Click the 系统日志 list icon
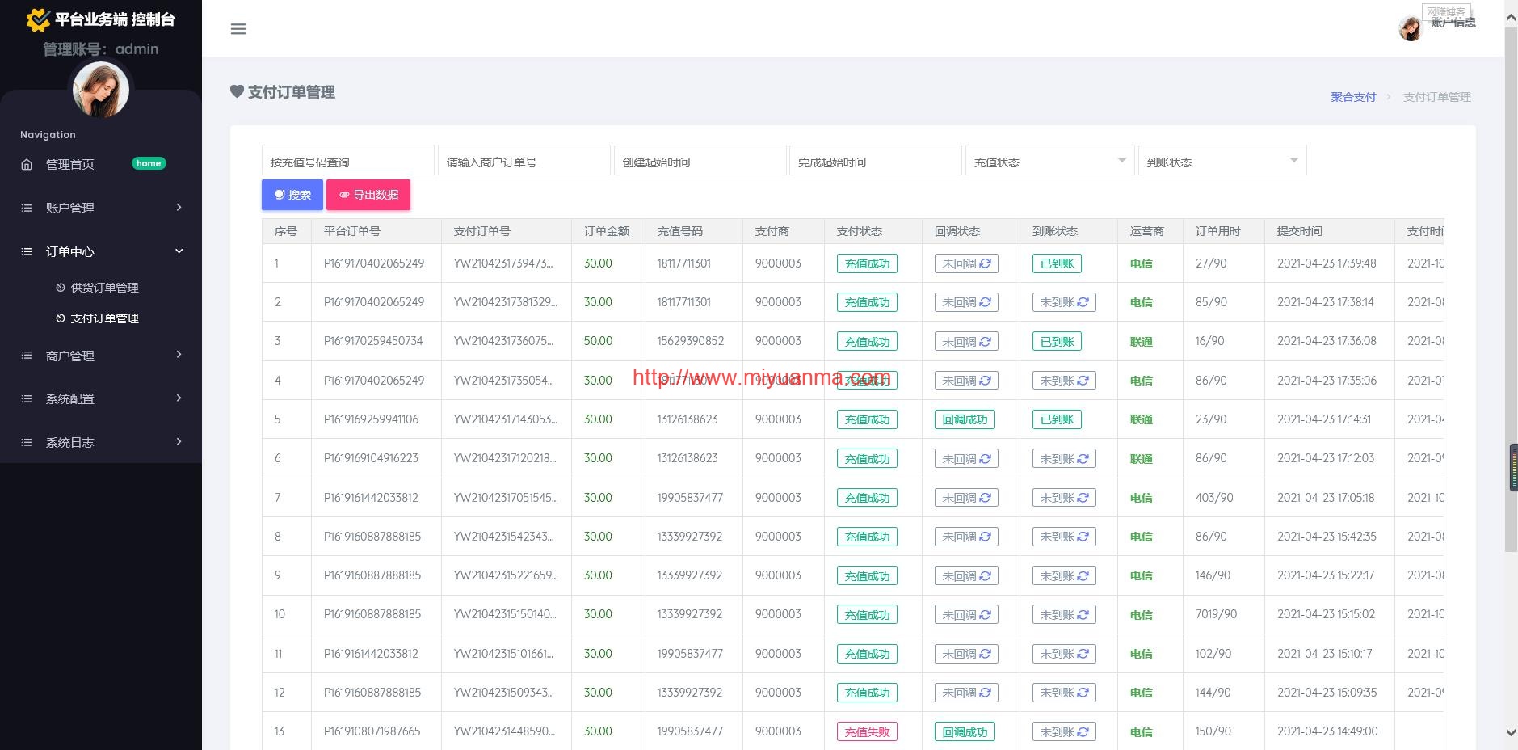1518x750 pixels. tap(27, 442)
